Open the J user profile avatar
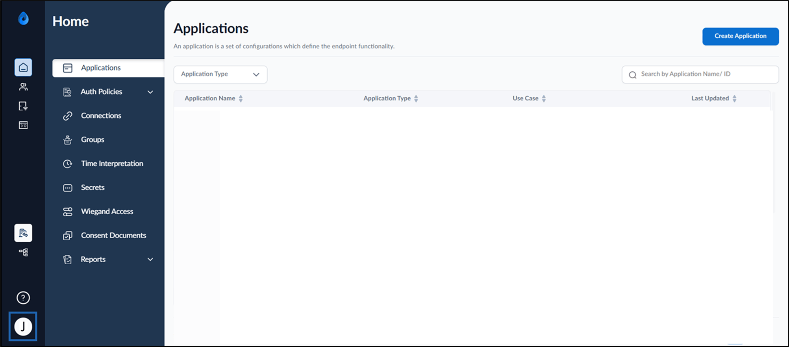Screen dimensions: 789x347 (x=23, y=327)
